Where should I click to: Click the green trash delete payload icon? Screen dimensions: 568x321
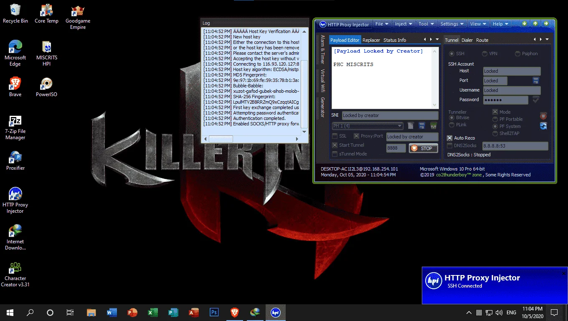(x=434, y=126)
